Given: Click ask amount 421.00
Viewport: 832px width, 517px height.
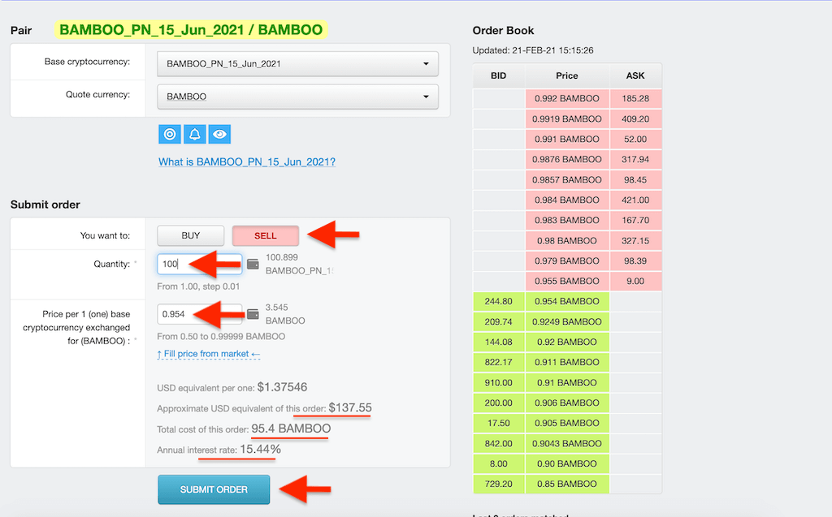Looking at the screenshot, I should (x=635, y=200).
